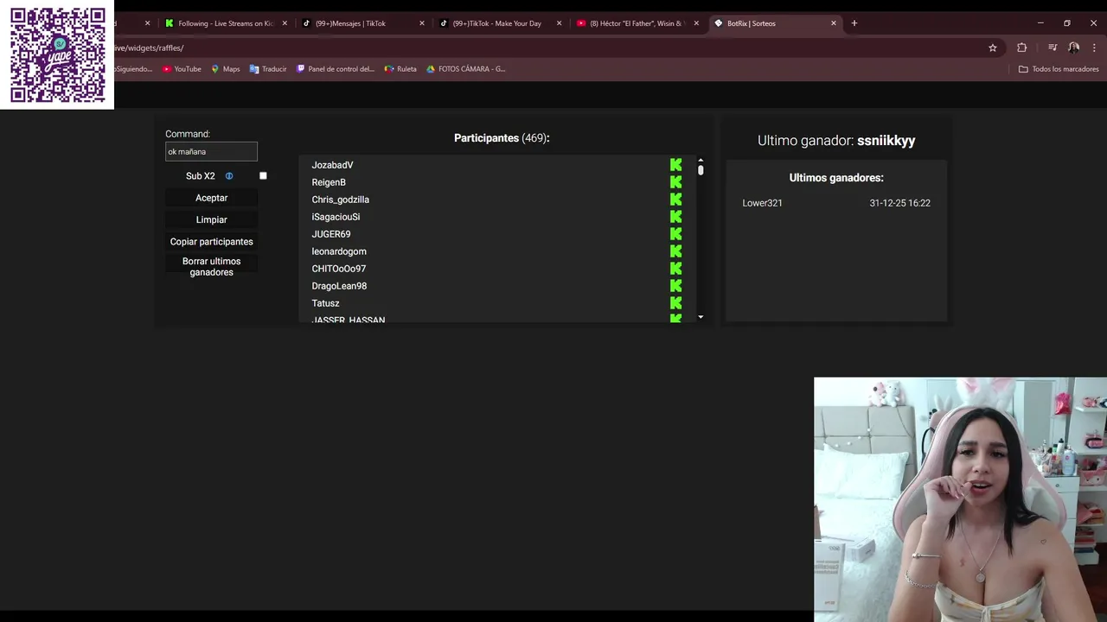The image size is (1107, 622).
Task: Click the Kick icon next to ReigenB
Action: [x=675, y=182]
